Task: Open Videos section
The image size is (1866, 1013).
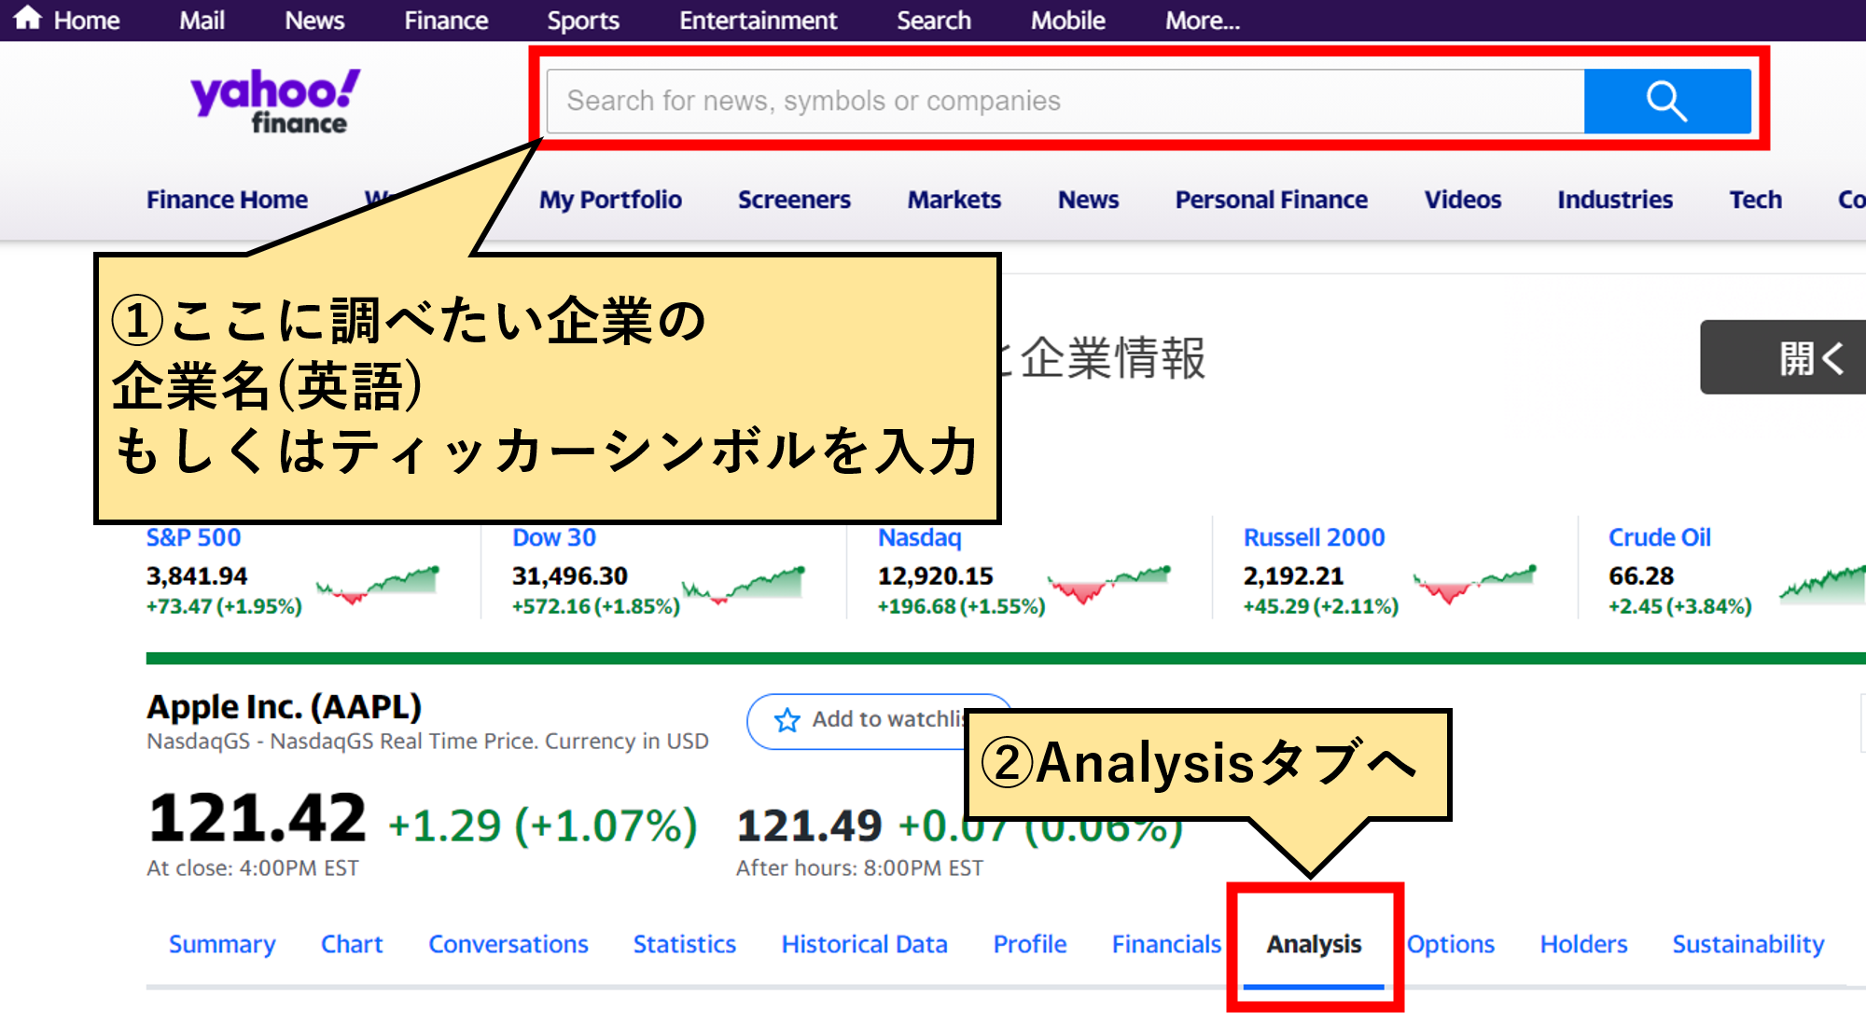Action: click(x=1463, y=200)
